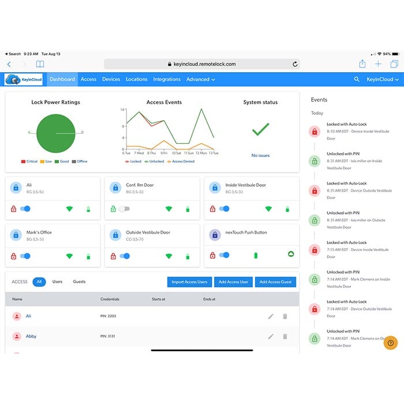Toggle the Conf. Rm Door lock switch

[124, 209]
